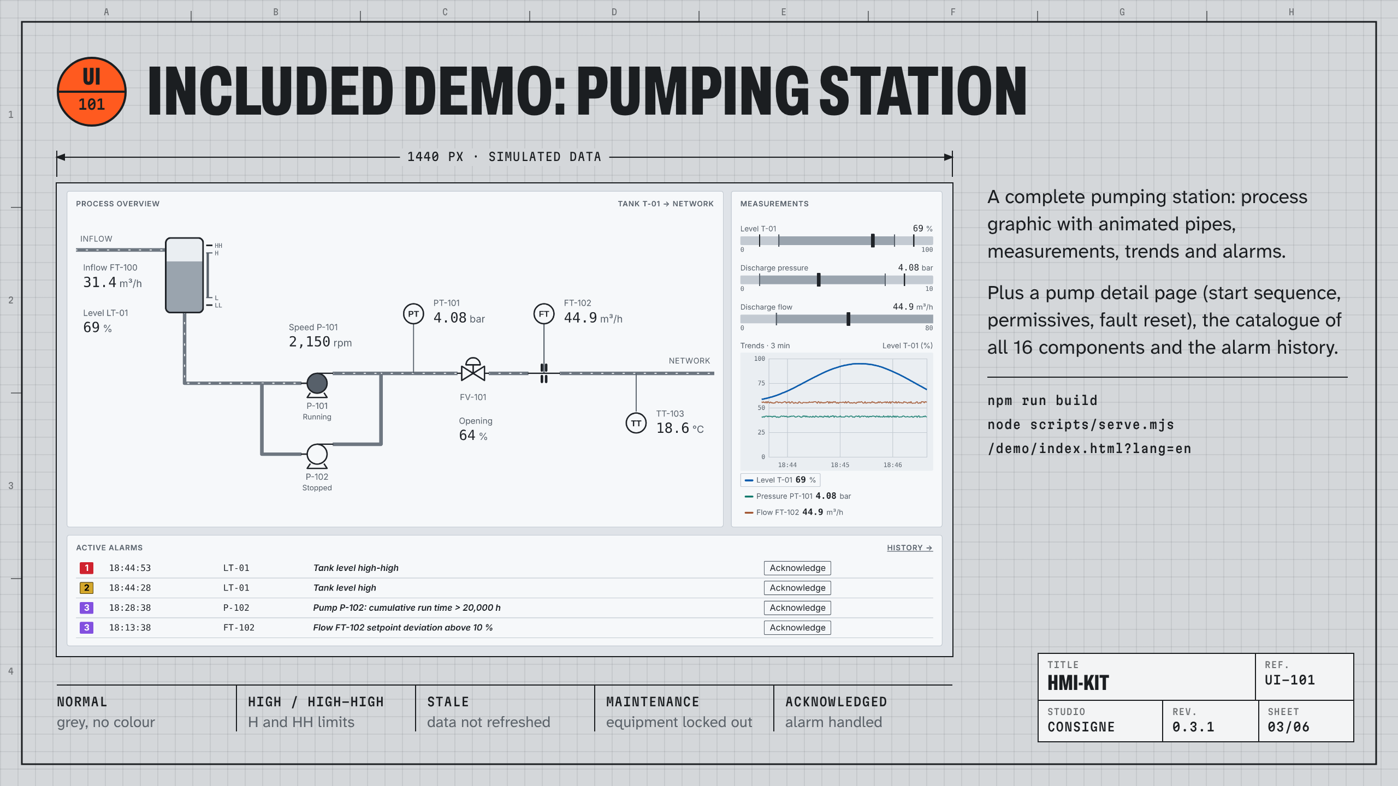The height and width of the screenshot is (786, 1398).
Task: Click the "44.9 m³/h" FT-102 reading
Action: click(x=593, y=318)
